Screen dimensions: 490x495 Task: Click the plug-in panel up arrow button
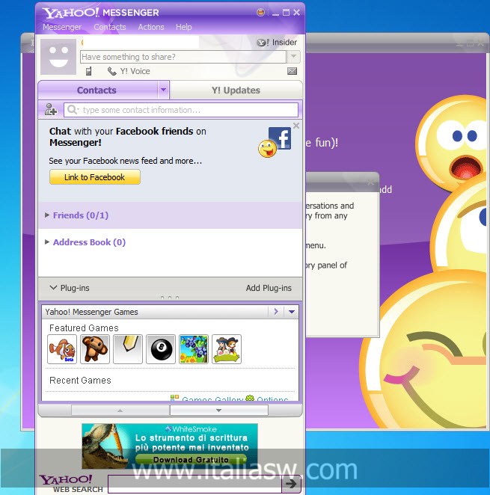[120, 411]
